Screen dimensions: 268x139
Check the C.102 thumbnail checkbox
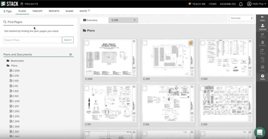[x=145, y=88]
